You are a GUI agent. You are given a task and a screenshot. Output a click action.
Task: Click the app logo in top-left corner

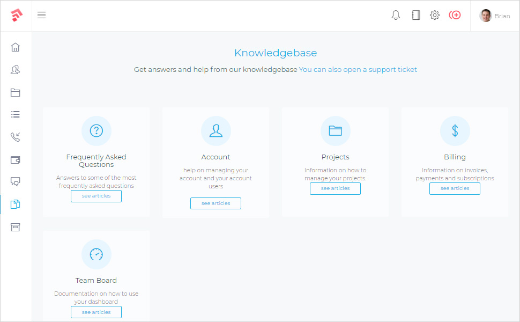[16, 16]
